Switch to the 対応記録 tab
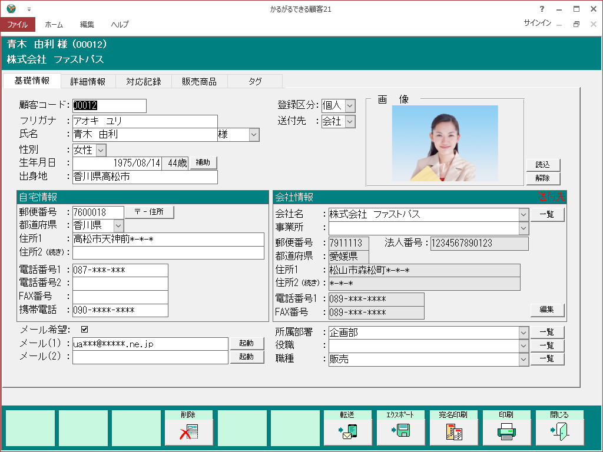 (143, 81)
